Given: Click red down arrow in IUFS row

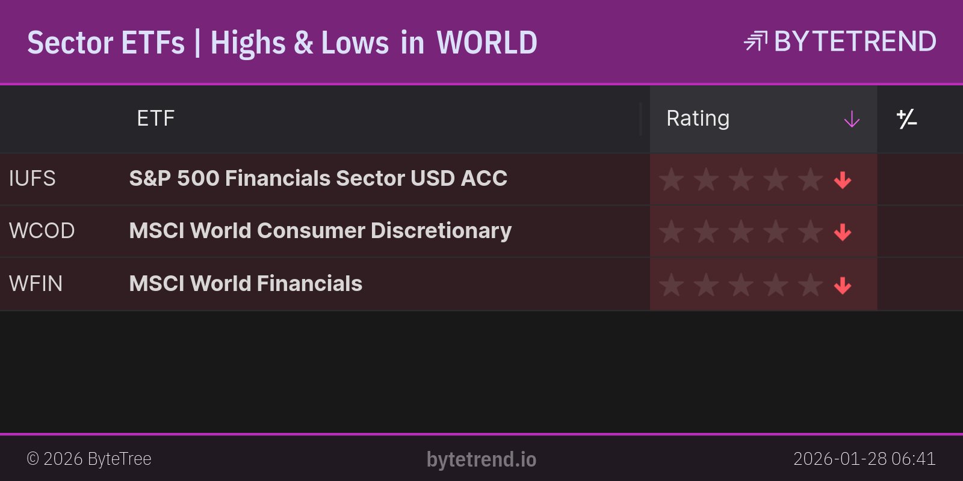Looking at the screenshot, I should click(x=843, y=180).
